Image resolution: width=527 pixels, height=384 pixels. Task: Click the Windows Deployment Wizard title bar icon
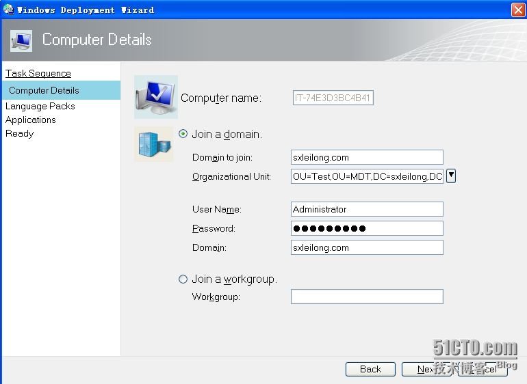click(x=8, y=9)
